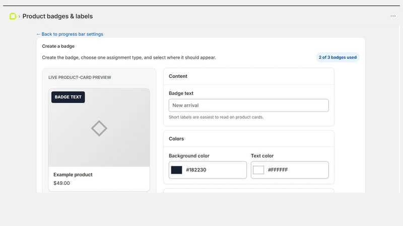Edit the #FFFFFF text color field
Image resolution: width=403 pixels, height=226 pixels.
point(290,170)
